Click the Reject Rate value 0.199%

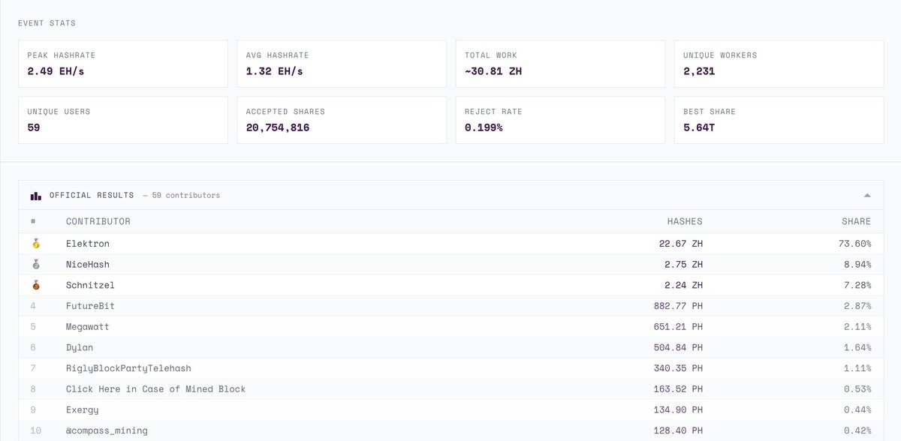pos(484,127)
